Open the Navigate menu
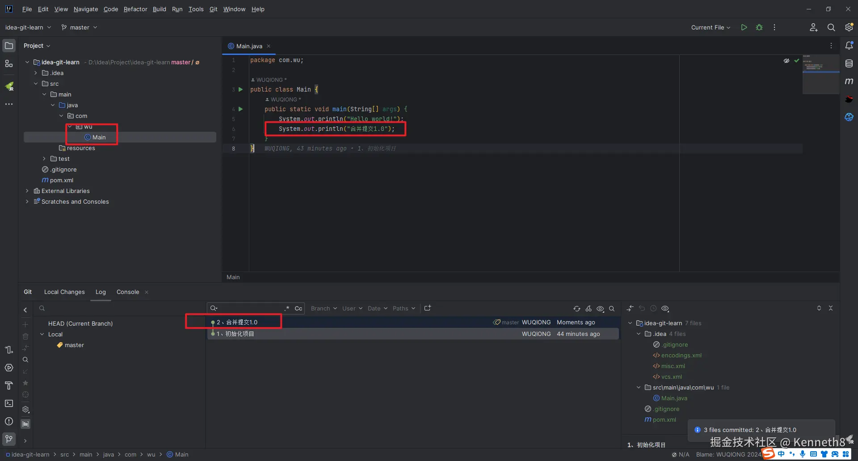The width and height of the screenshot is (858, 461). pyautogui.click(x=86, y=9)
